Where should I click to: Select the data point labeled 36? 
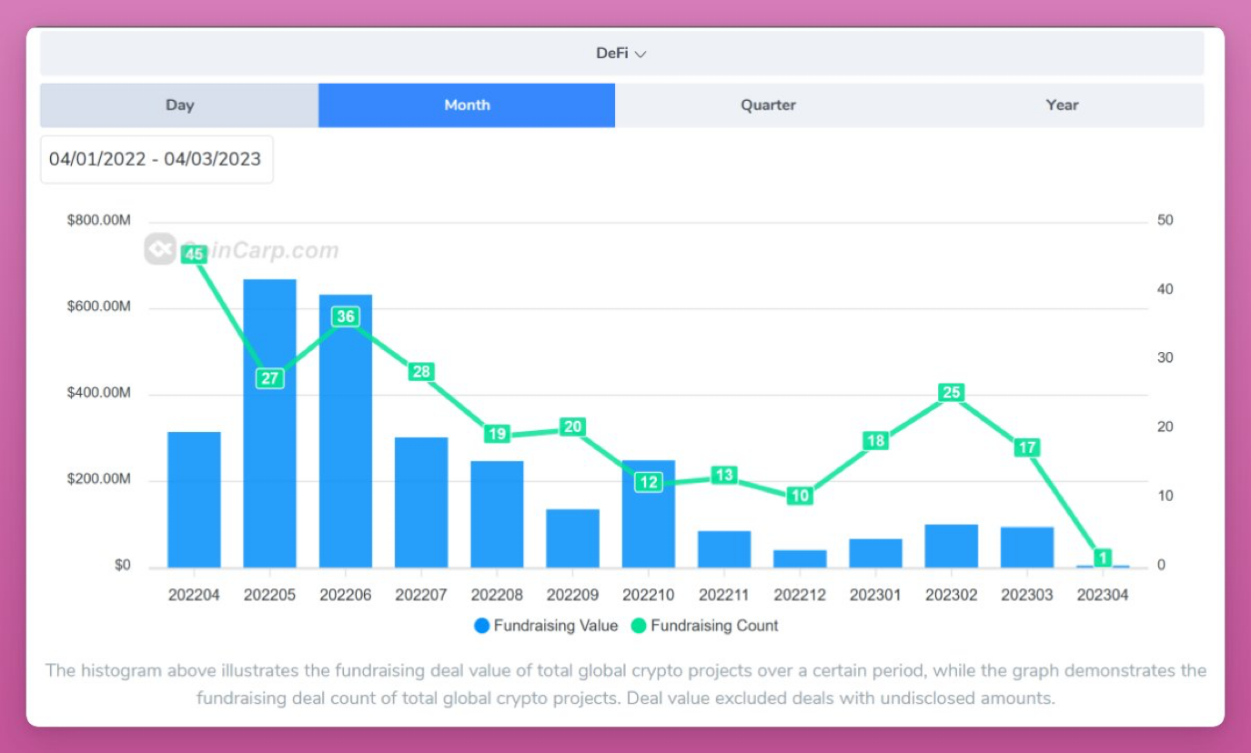(x=346, y=316)
